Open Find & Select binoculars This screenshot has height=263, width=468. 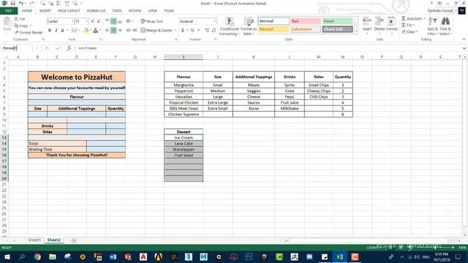(445, 26)
